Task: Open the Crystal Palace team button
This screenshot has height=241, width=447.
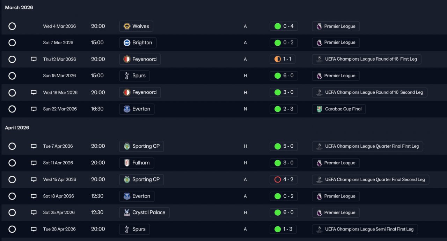Action: pyautogui.click(x=144, y=213)
